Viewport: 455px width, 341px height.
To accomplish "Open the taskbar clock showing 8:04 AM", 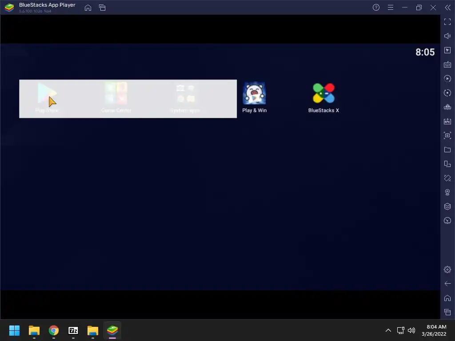I will tap(434, 330).
